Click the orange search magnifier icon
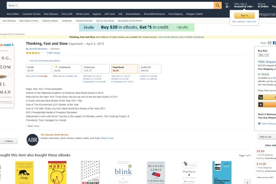Image resolution: width=276 pixels, height=184 pixels. coord(217,6)
